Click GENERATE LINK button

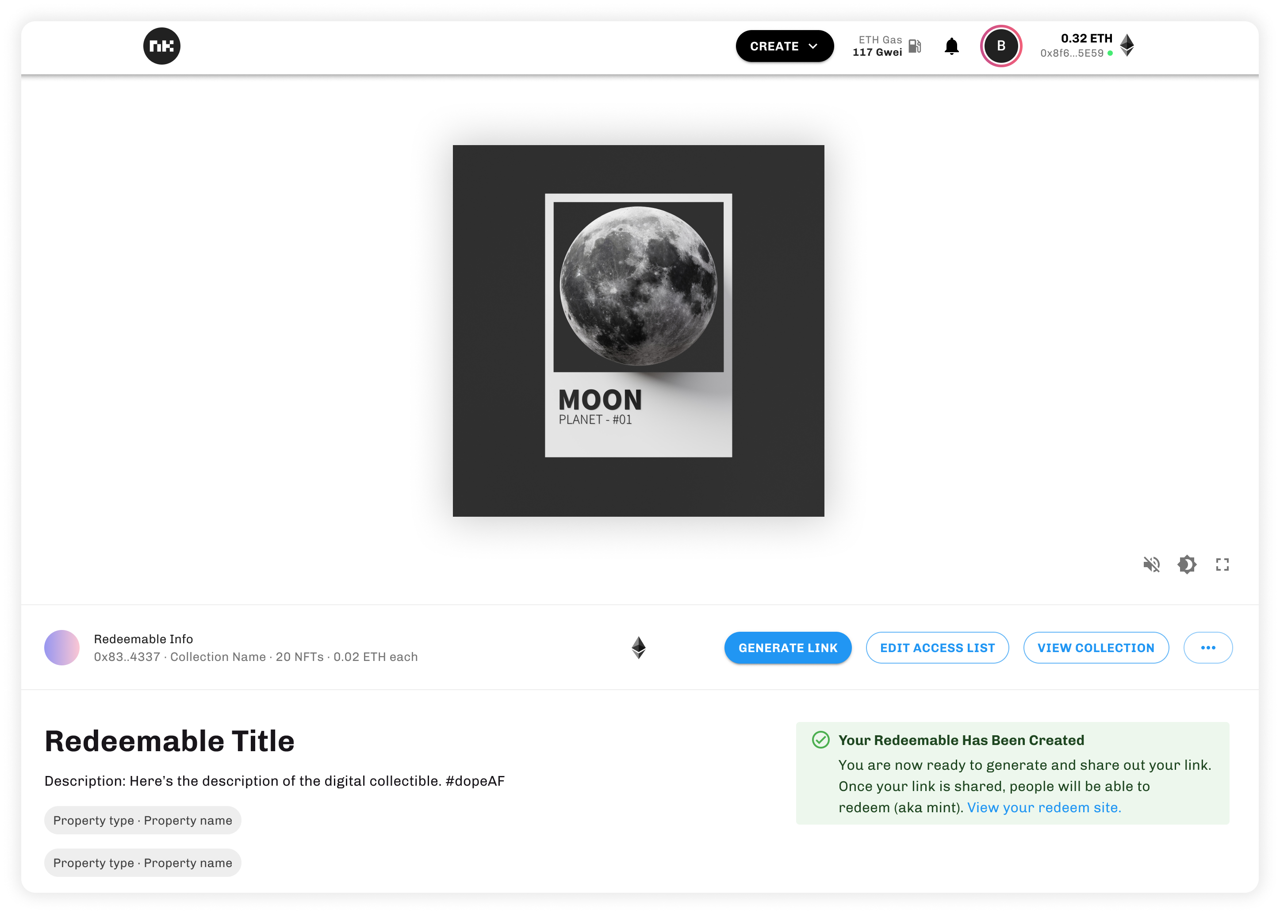pyautogui.click(x=788, y=648)
